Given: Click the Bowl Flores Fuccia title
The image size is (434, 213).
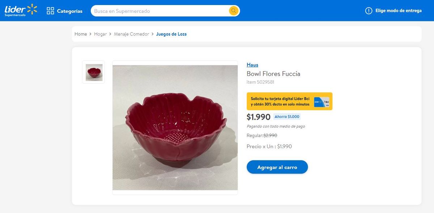Looking at the screenshot, I should (273, 74).
